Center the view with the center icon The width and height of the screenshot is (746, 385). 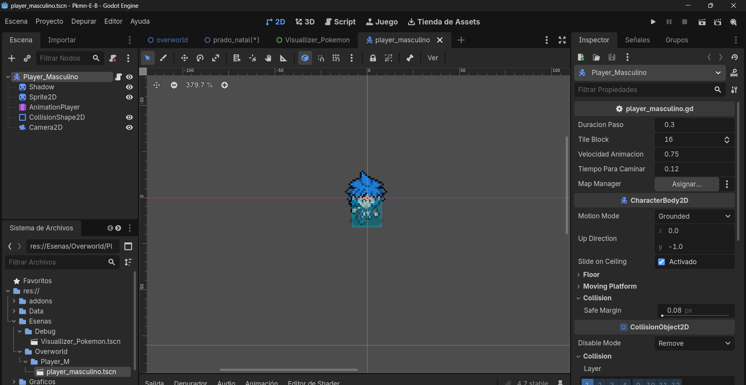[157, 85]
